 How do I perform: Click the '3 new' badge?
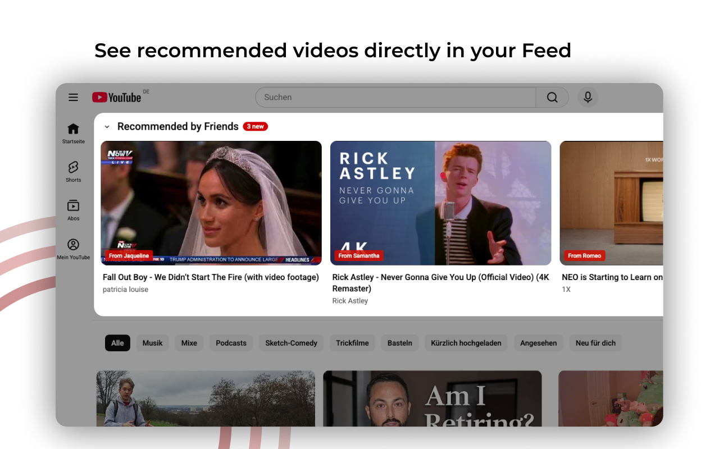pyautogui.click(x=255, y=126)
